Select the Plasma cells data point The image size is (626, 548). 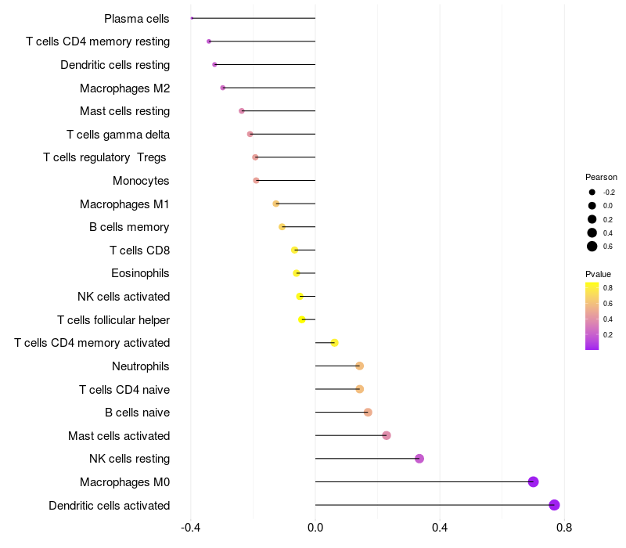click(192, 18)
